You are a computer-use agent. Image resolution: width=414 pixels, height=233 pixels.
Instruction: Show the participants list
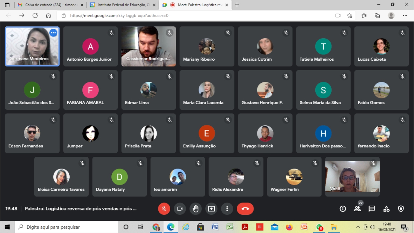tap(357, 209)
